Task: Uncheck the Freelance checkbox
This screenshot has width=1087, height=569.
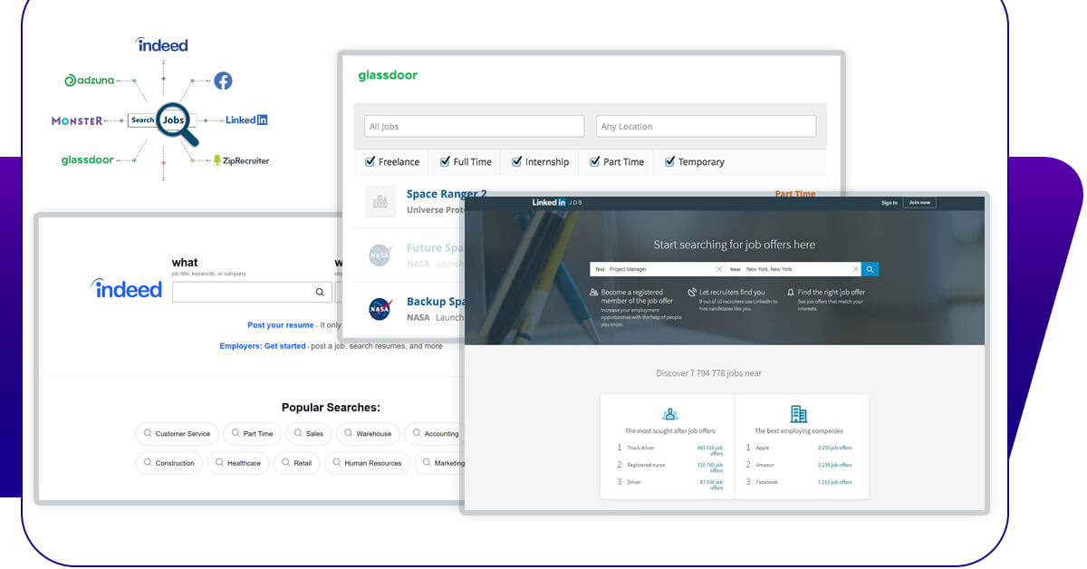Action: [x=370, y=161]
